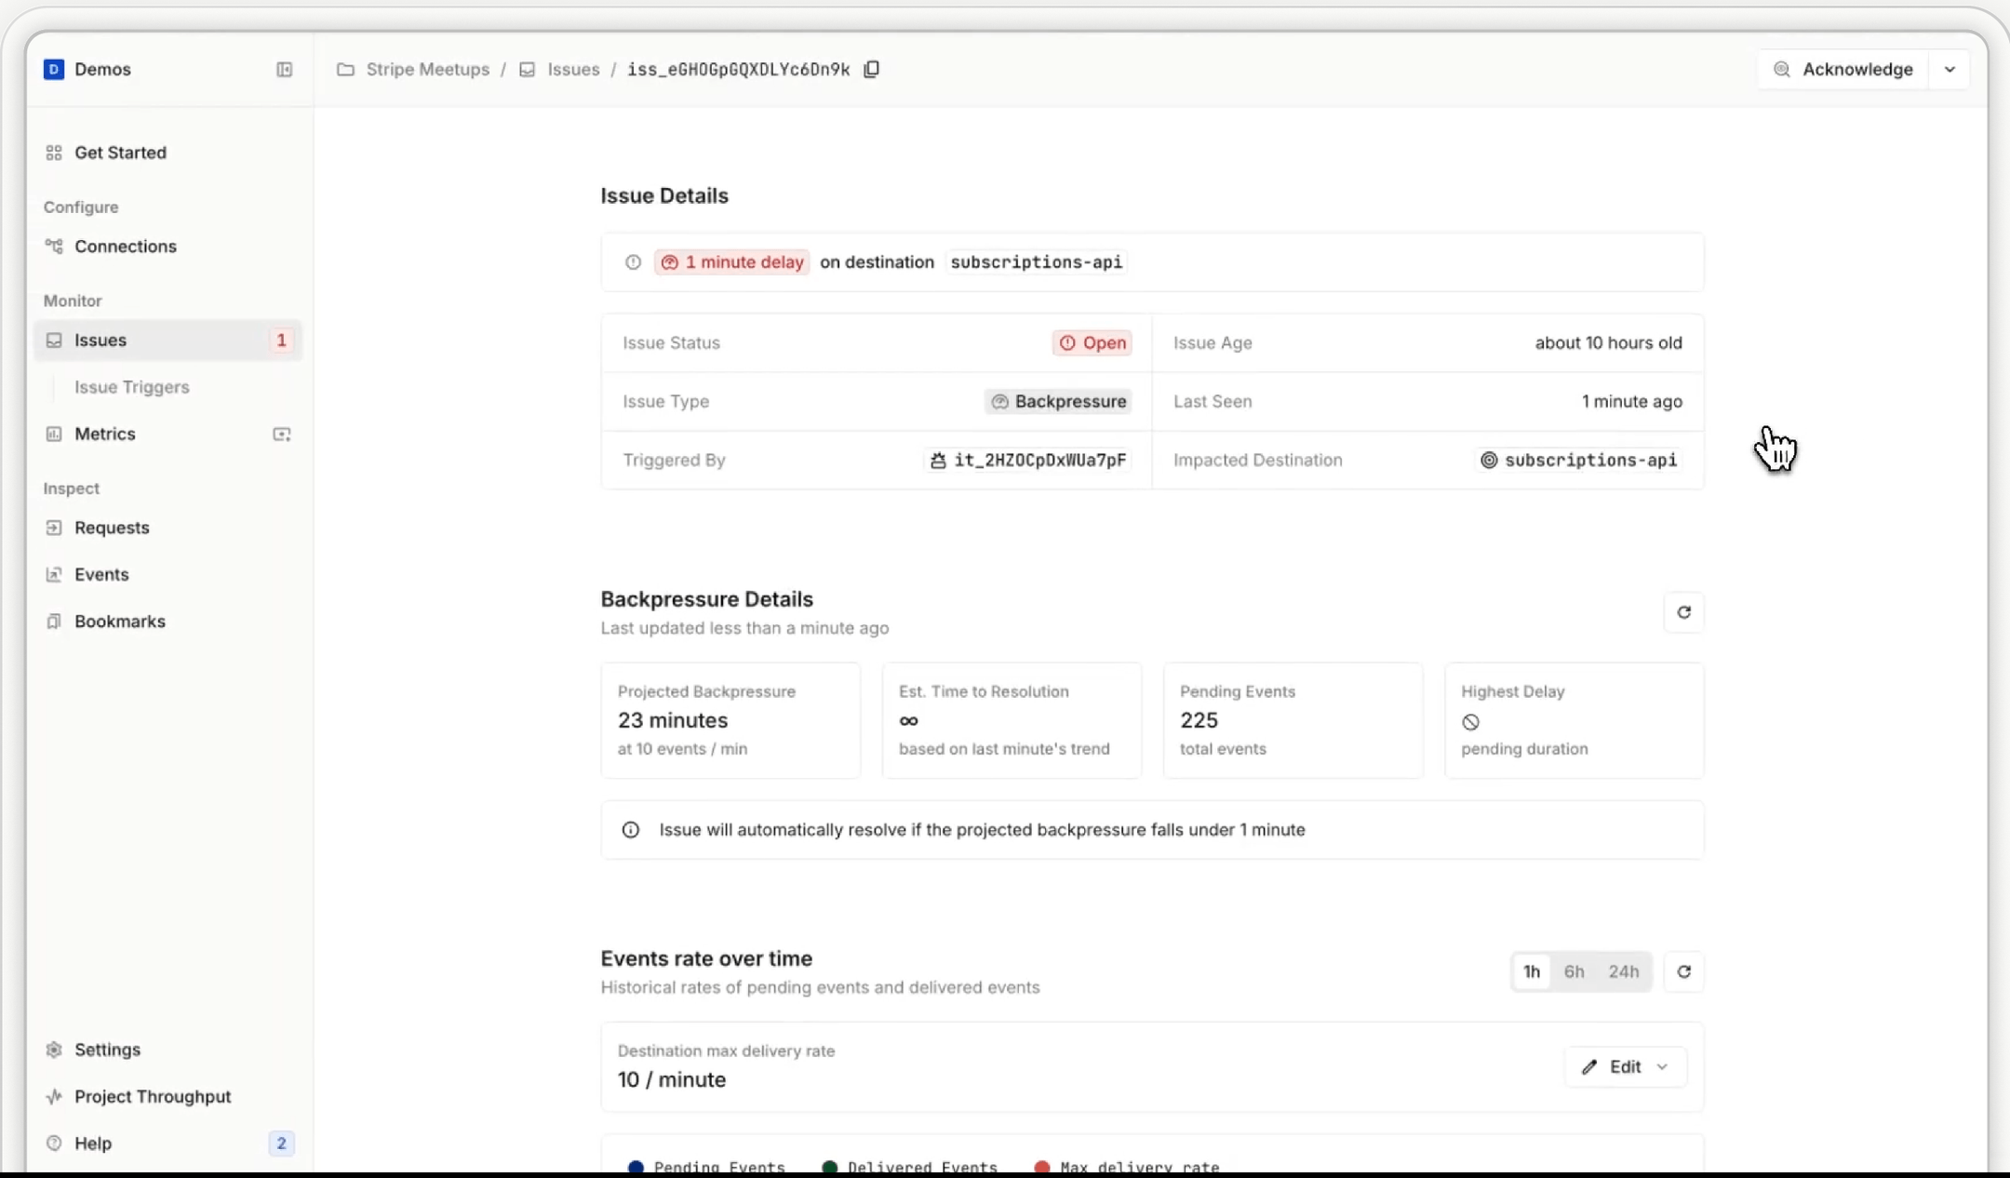Image resolution: width=2010 pixels, height=1178 pixels.
Task: Open Issue Triggers in the Monitor menu
Action: [132, 387]
